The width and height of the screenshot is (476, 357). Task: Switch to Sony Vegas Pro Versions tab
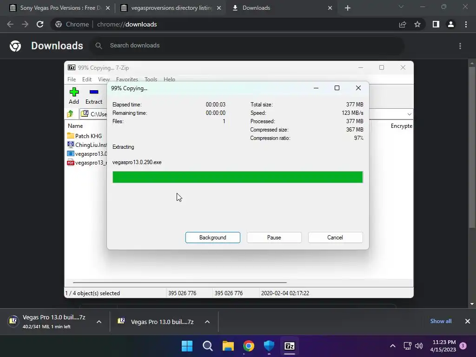click(59, 8)
